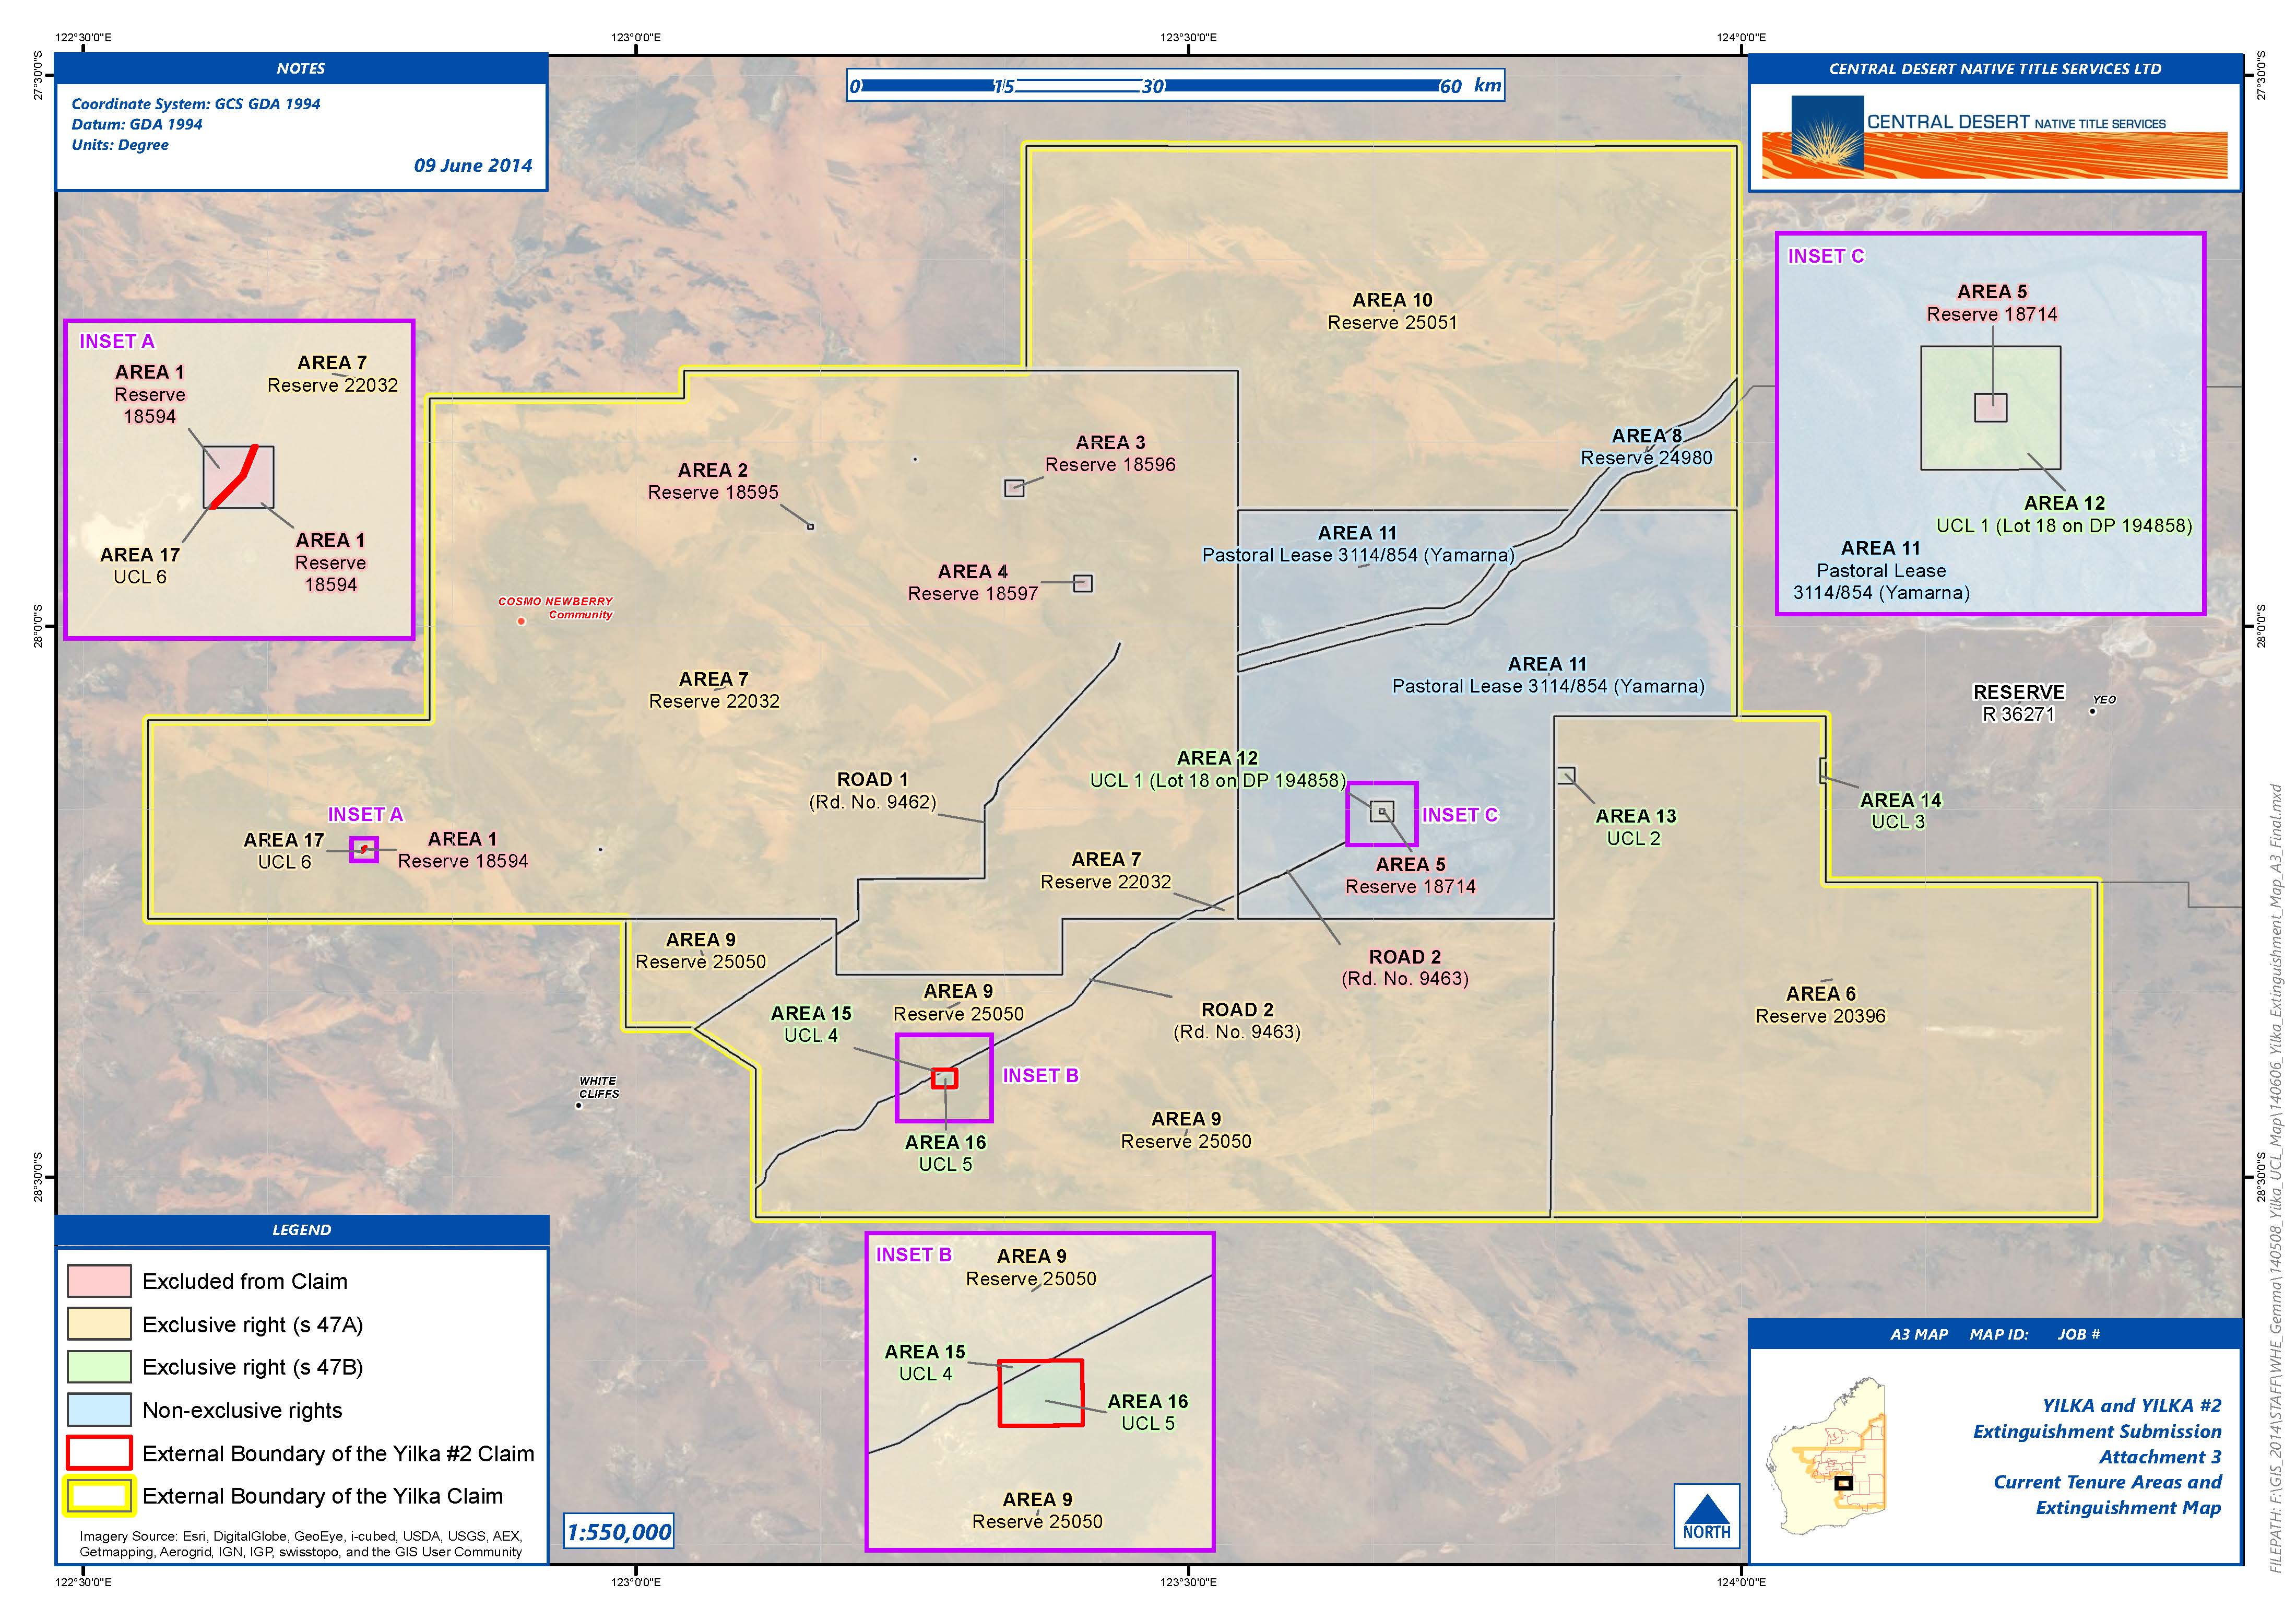Image resolution: width=2296 pixels, height=1619 pixels.
Task: Click the AREA 12 UCL 1 label on main map
Action: 1217,768
